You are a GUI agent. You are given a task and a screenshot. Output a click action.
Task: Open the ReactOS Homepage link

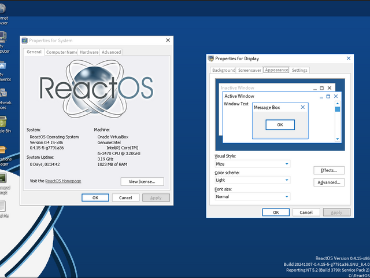tap(63, 181)
